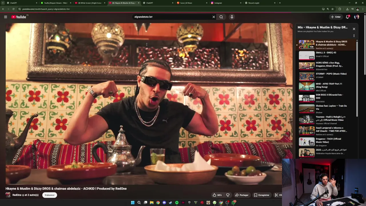
Task: Switch to White Screen tab
Action: coord(90,3)
